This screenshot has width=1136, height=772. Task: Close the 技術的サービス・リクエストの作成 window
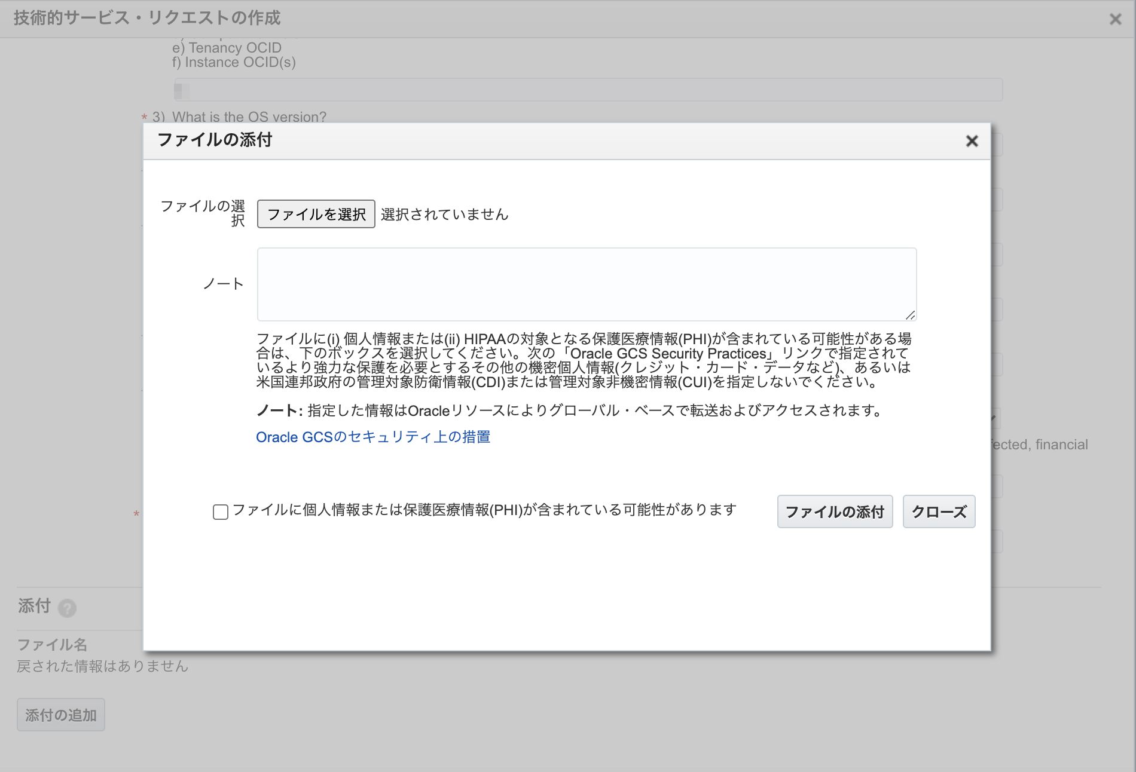point(1115,19)
